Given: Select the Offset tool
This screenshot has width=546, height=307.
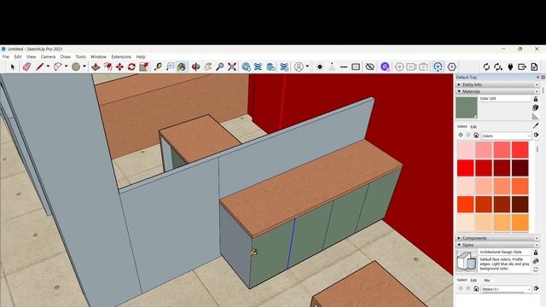Looking at the screenshot, I should pyautogui.click(x=107, y=67).
